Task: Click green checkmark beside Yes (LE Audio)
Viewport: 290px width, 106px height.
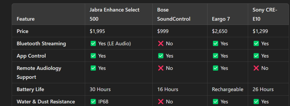Action: (x=93, y=43)
